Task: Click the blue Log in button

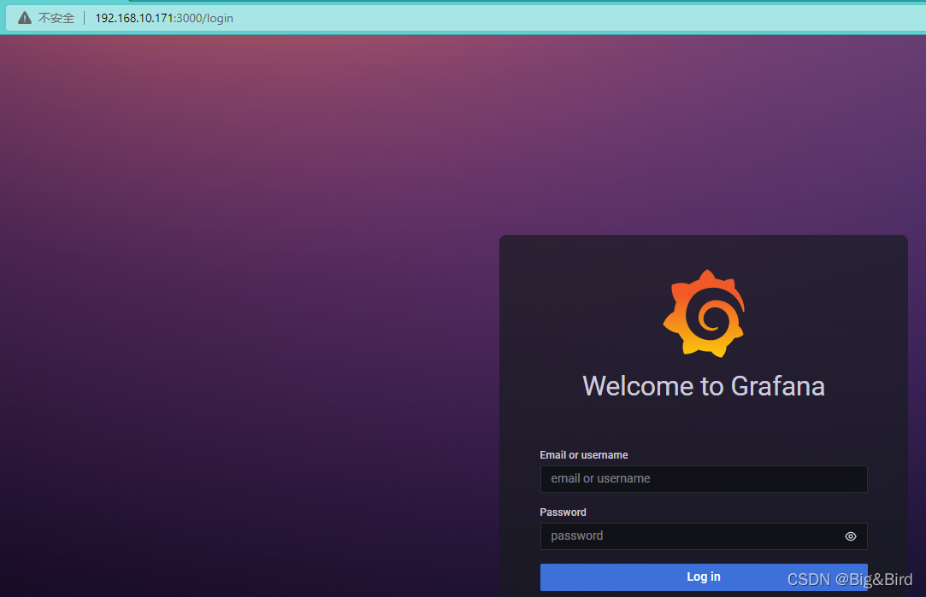Action: 704,577
